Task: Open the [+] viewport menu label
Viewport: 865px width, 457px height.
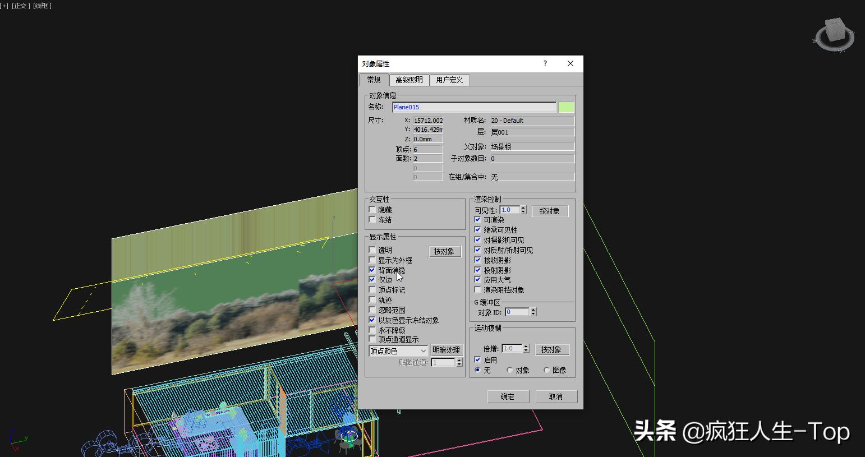Action: click(x=5, y=5)
